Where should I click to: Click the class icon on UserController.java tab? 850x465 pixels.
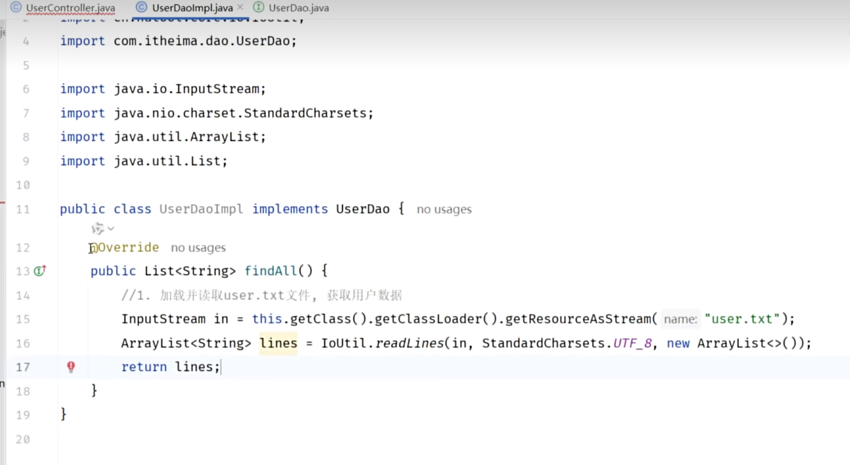coord(16,8)
